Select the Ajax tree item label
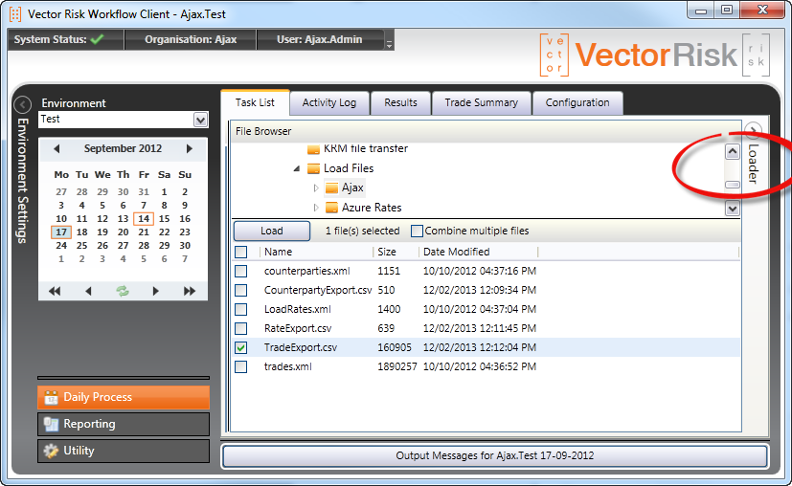792x486 pixels. tap(352, 188)
